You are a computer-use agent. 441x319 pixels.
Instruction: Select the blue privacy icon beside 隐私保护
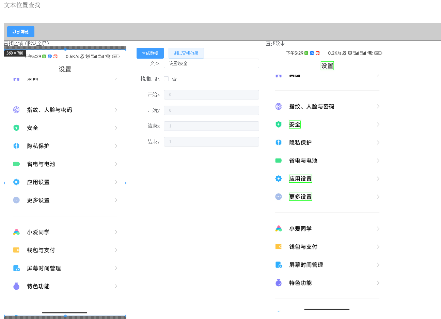coord(16,146)
